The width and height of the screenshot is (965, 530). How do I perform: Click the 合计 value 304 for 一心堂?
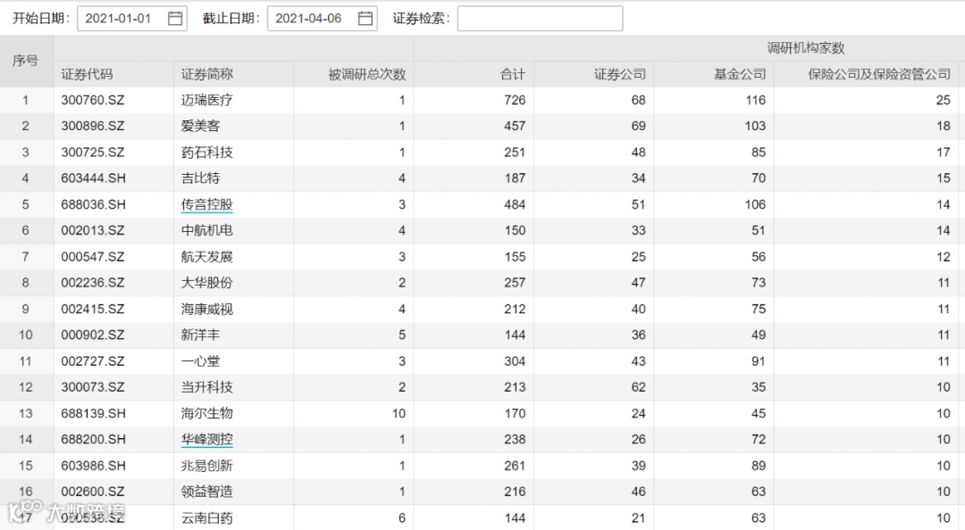(x=515, y=360)
